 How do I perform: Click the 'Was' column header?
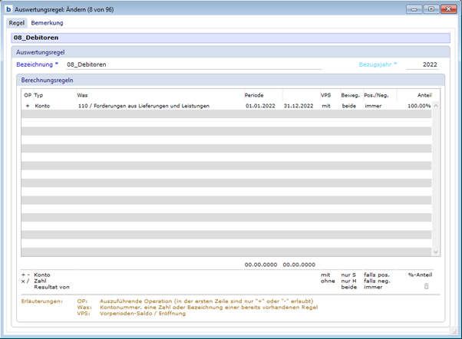(82, 95)
